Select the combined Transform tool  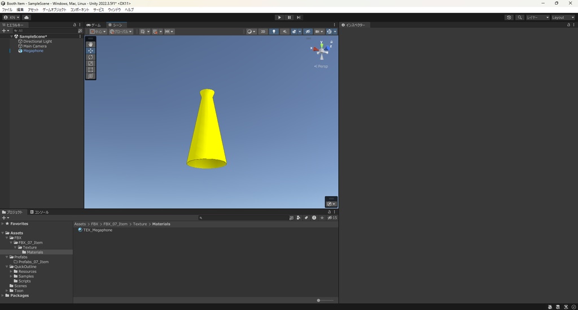tap(90, 76)
